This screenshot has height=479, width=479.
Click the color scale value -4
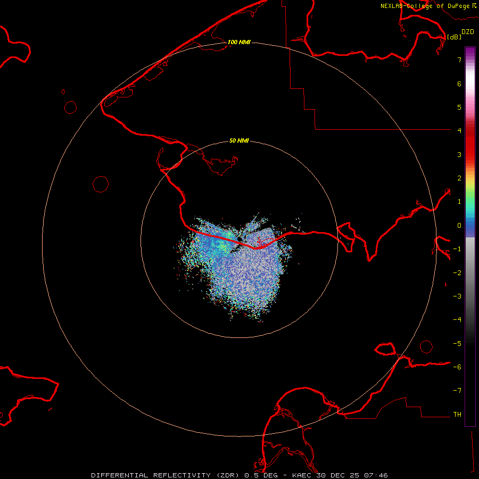click(457, 320)
